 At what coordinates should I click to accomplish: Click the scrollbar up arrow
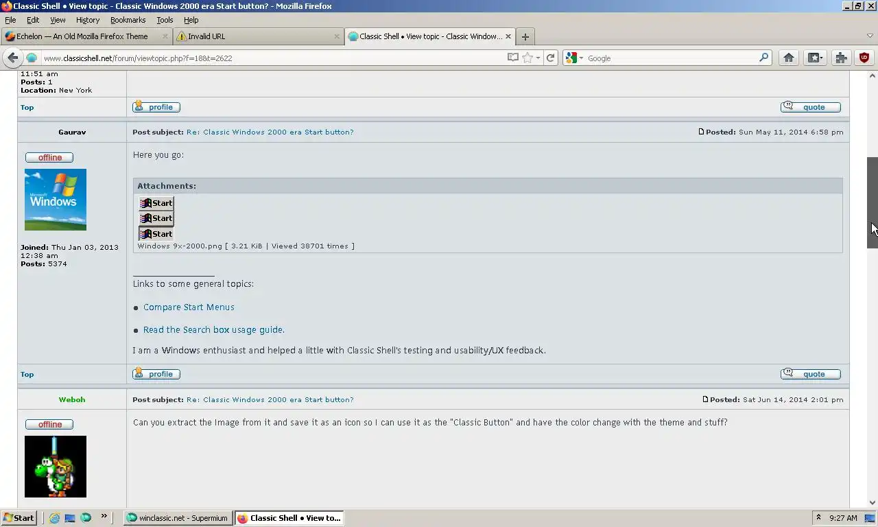point(873,75)
